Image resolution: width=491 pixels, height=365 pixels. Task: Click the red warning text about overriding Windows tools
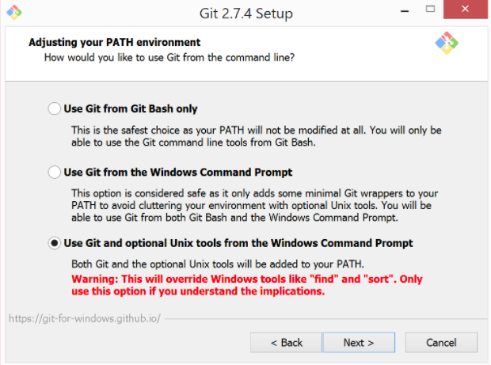coord(247,285)
